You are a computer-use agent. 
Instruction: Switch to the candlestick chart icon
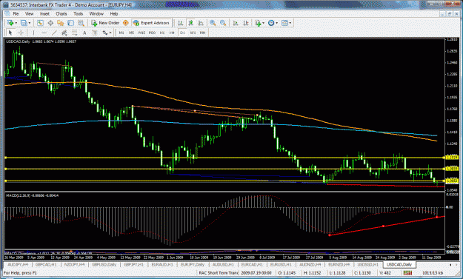coord(190,23)
